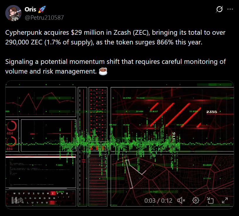Expand video to fullscreen
This screenshot has height=216, width=239.
225,200
